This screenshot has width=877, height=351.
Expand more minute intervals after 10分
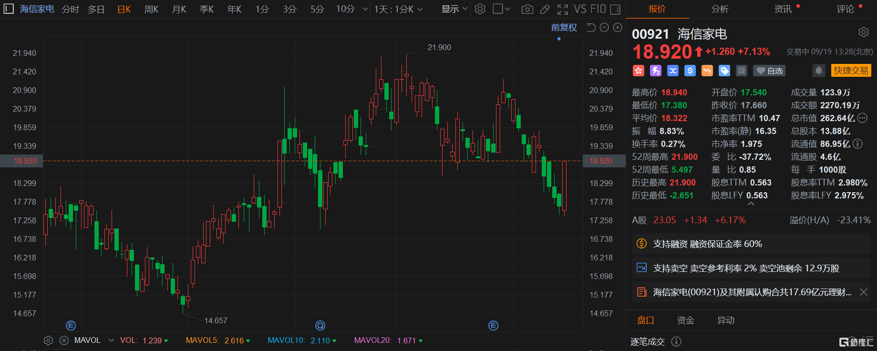tap(365, 9)
